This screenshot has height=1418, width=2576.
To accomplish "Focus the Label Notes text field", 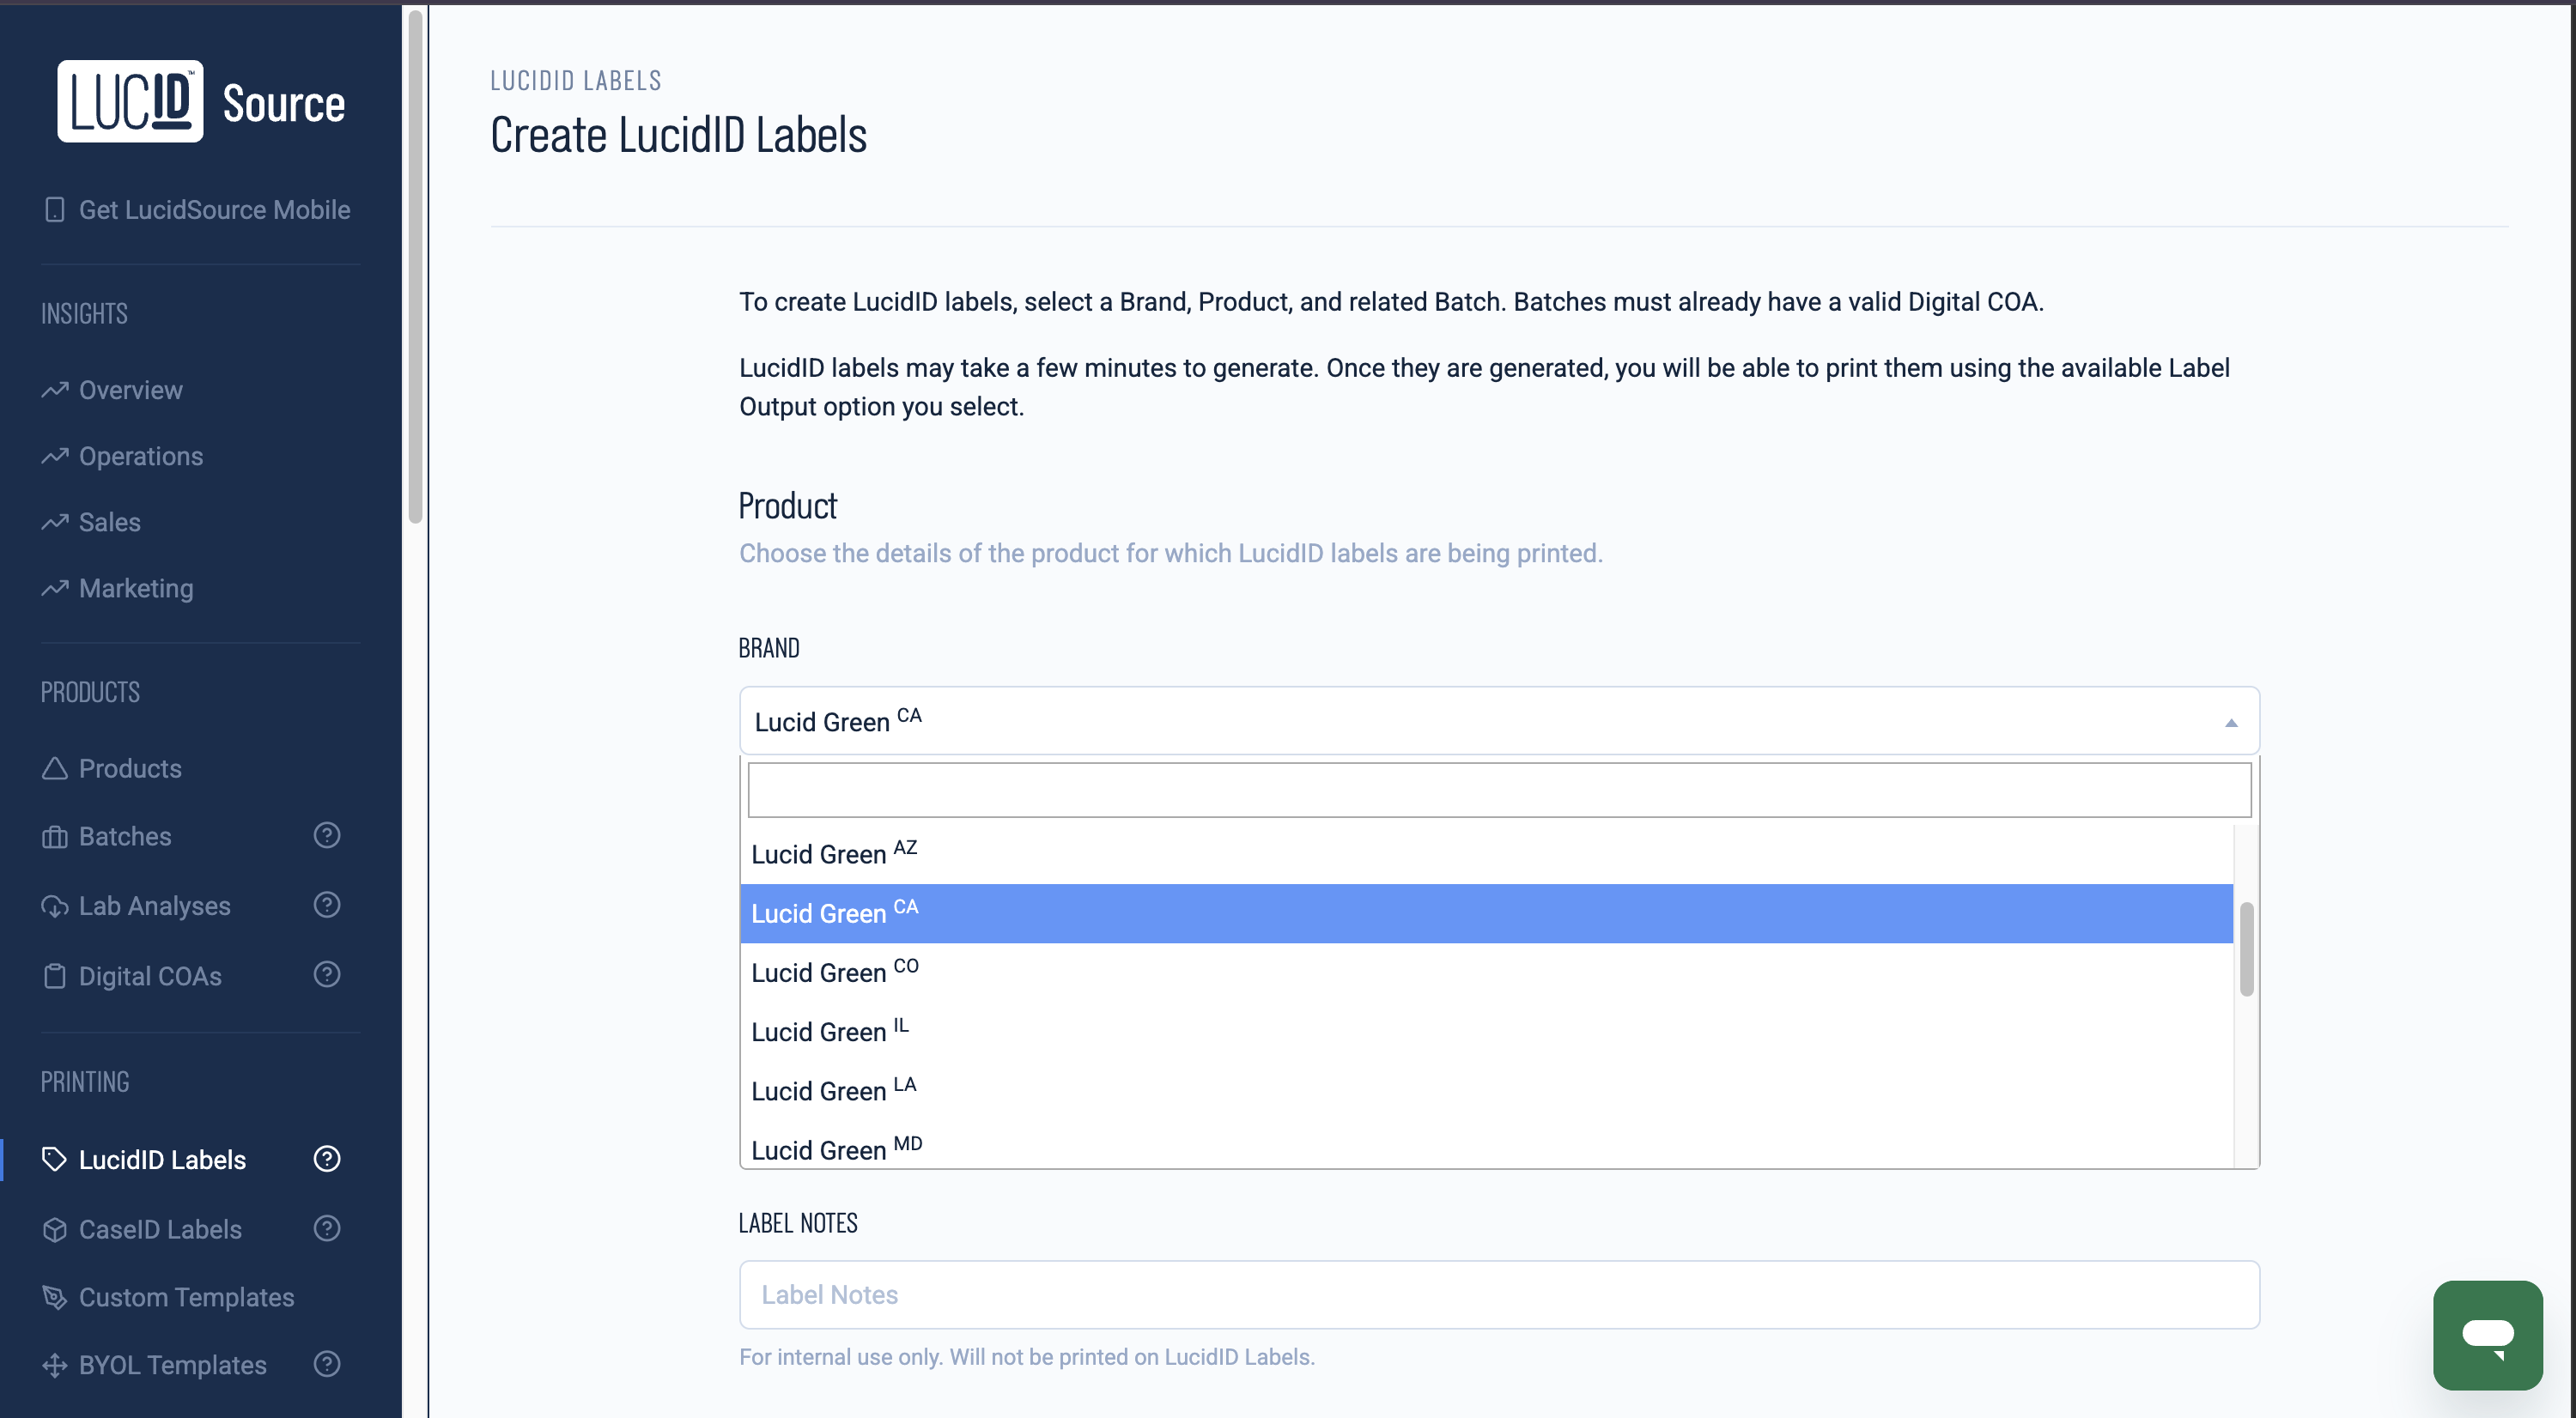I will coord(1498,1295).
